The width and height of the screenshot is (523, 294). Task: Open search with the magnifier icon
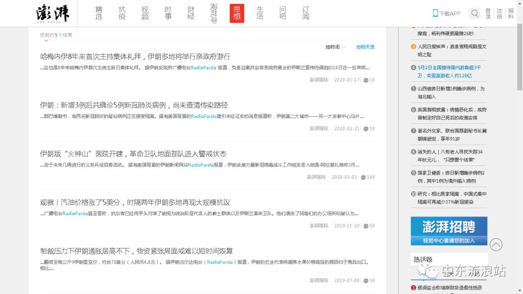coord(475,13)
